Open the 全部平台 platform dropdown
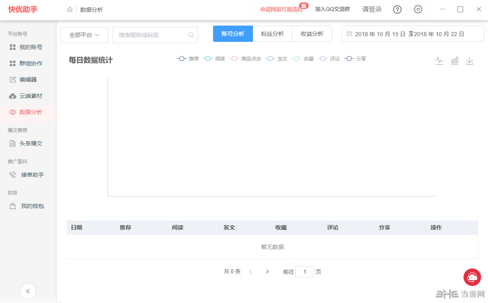Viewport: 488px width, 303px height. pyautogui.click(x=84, y=35)
